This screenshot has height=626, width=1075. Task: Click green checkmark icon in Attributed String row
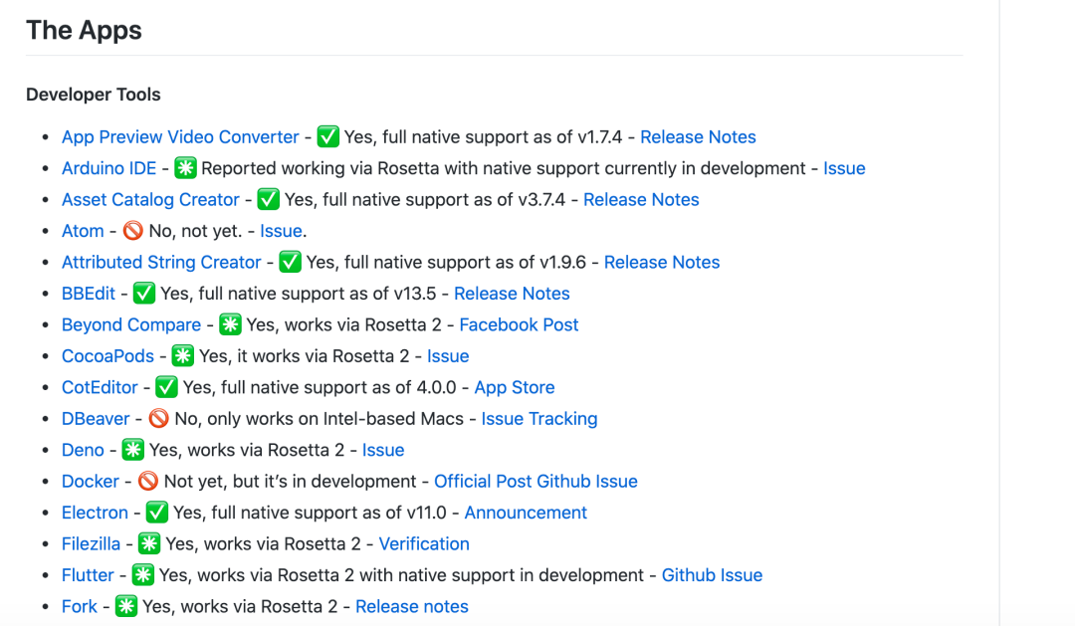pyautogui.click(x=290, y=262)
